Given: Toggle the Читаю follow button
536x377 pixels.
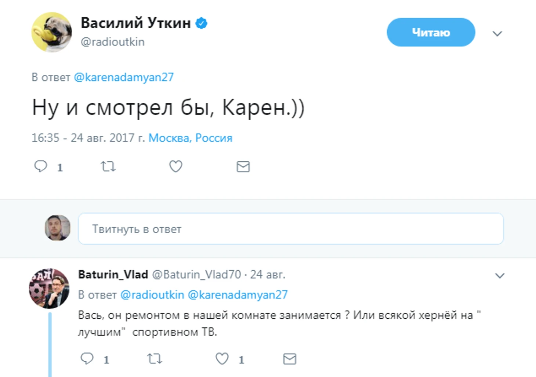Looking at the screenshot, I should click(x=431, y=33).
